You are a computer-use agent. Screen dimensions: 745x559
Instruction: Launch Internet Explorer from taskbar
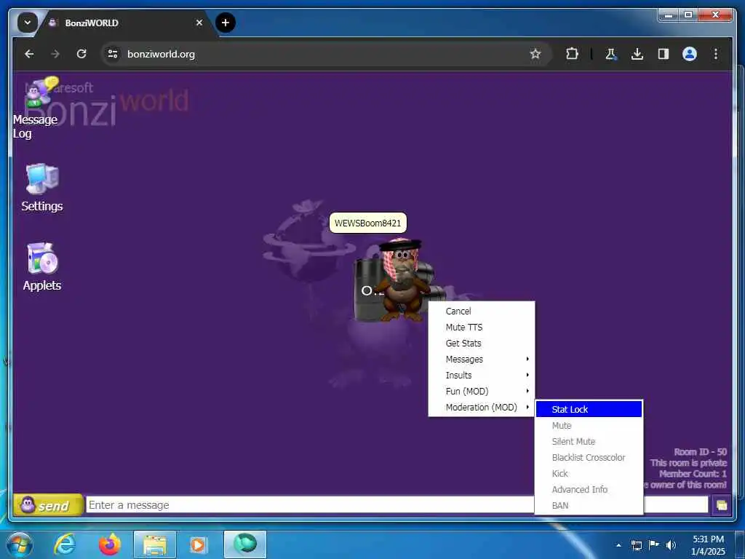coord(65,544)
